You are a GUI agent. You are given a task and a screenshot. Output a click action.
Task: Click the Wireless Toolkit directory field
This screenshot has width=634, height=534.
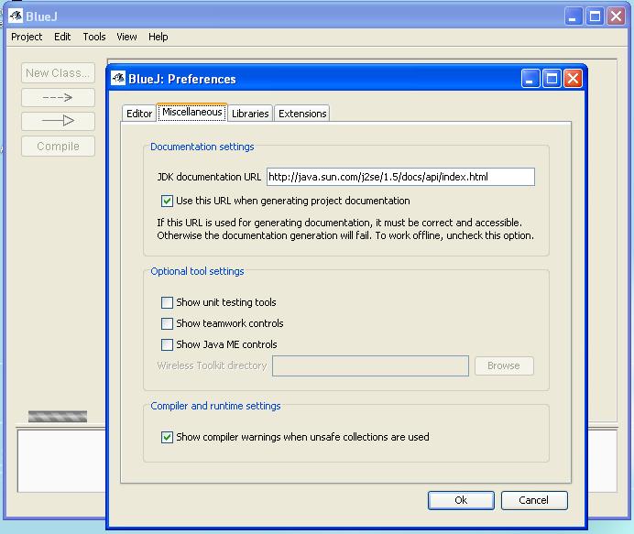(370, 365)
